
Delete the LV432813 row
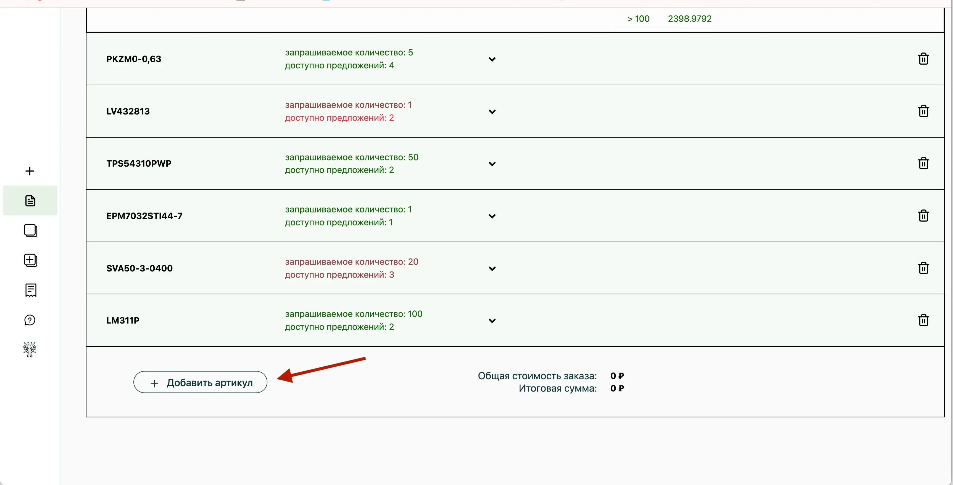point(923,111)
